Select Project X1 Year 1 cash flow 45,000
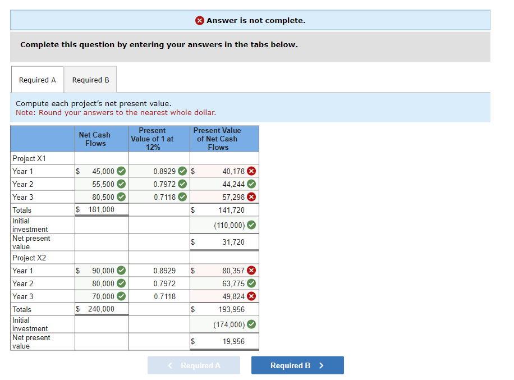The width and height of the screenshot is (514, 380). click(102, 171)
